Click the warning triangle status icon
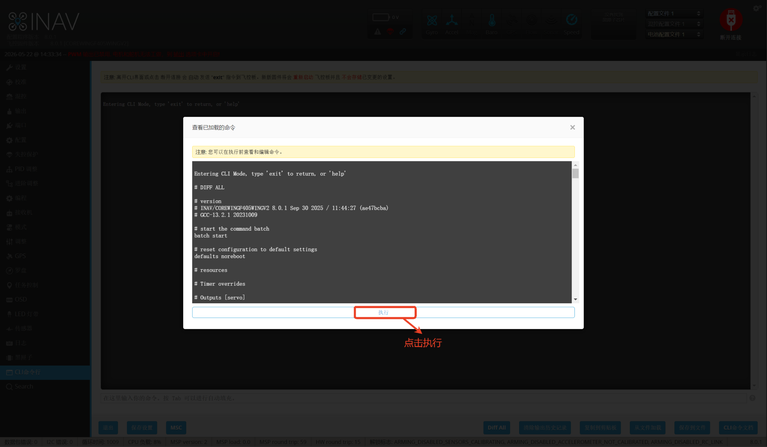This screenshot has width=767, height=447. click(378, 32)
